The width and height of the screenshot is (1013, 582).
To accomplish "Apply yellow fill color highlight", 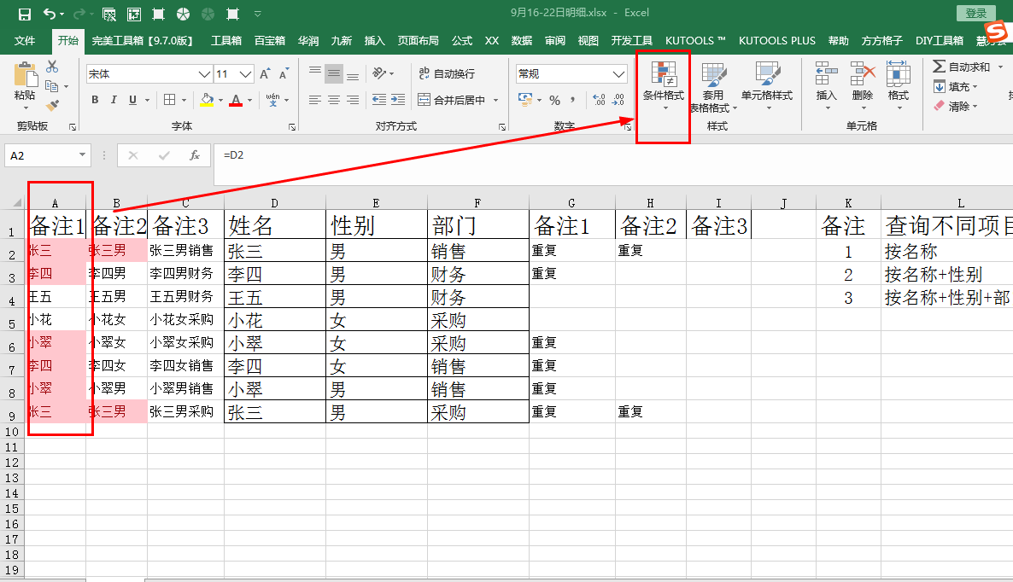I will [207, 100].
